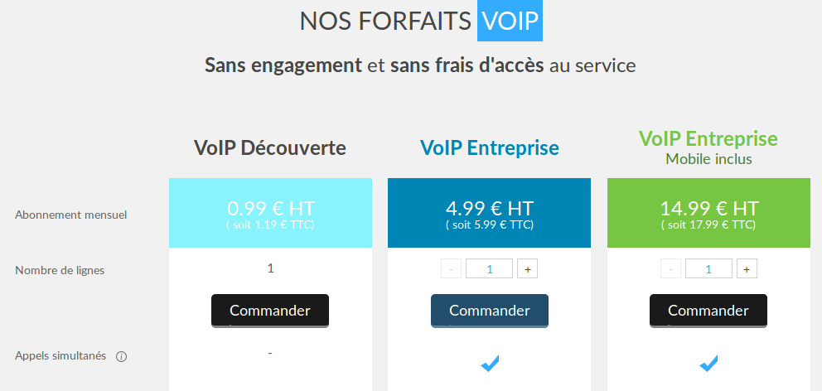The image size is (822, 391).
Task: Click the 4.99 € HT price block
Action: pos(489,213)
